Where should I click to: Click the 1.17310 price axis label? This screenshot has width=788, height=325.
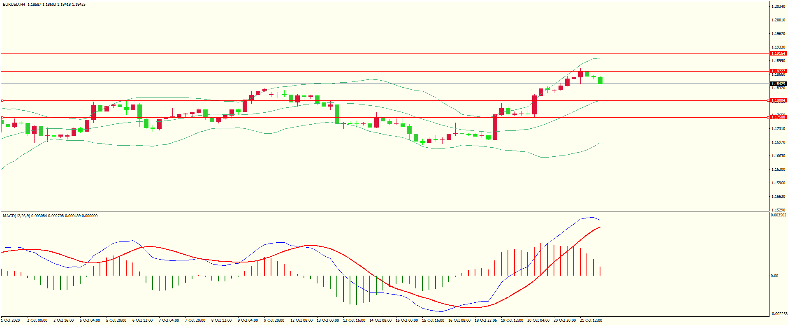click(x=779, y=129)
